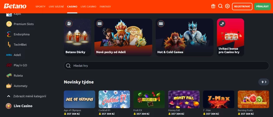Switch to the Live Casino tab
Screen dimensions: 273x117
[88, 6]
